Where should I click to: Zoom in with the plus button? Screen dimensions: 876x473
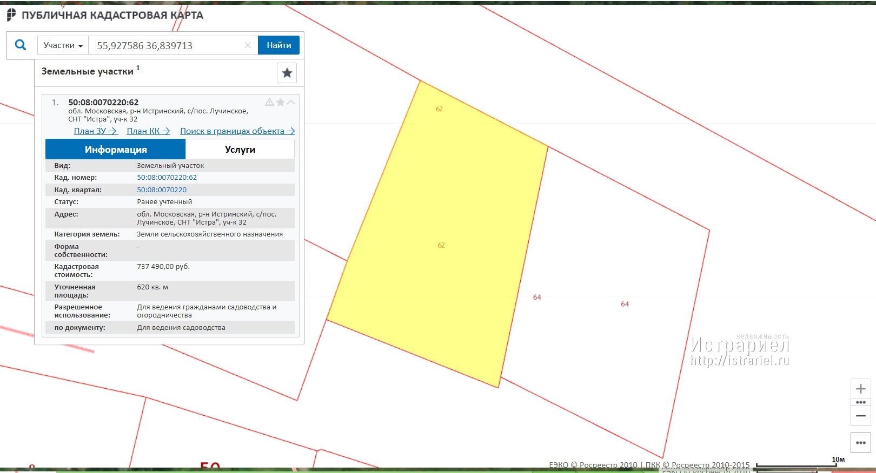pos(861,389)
